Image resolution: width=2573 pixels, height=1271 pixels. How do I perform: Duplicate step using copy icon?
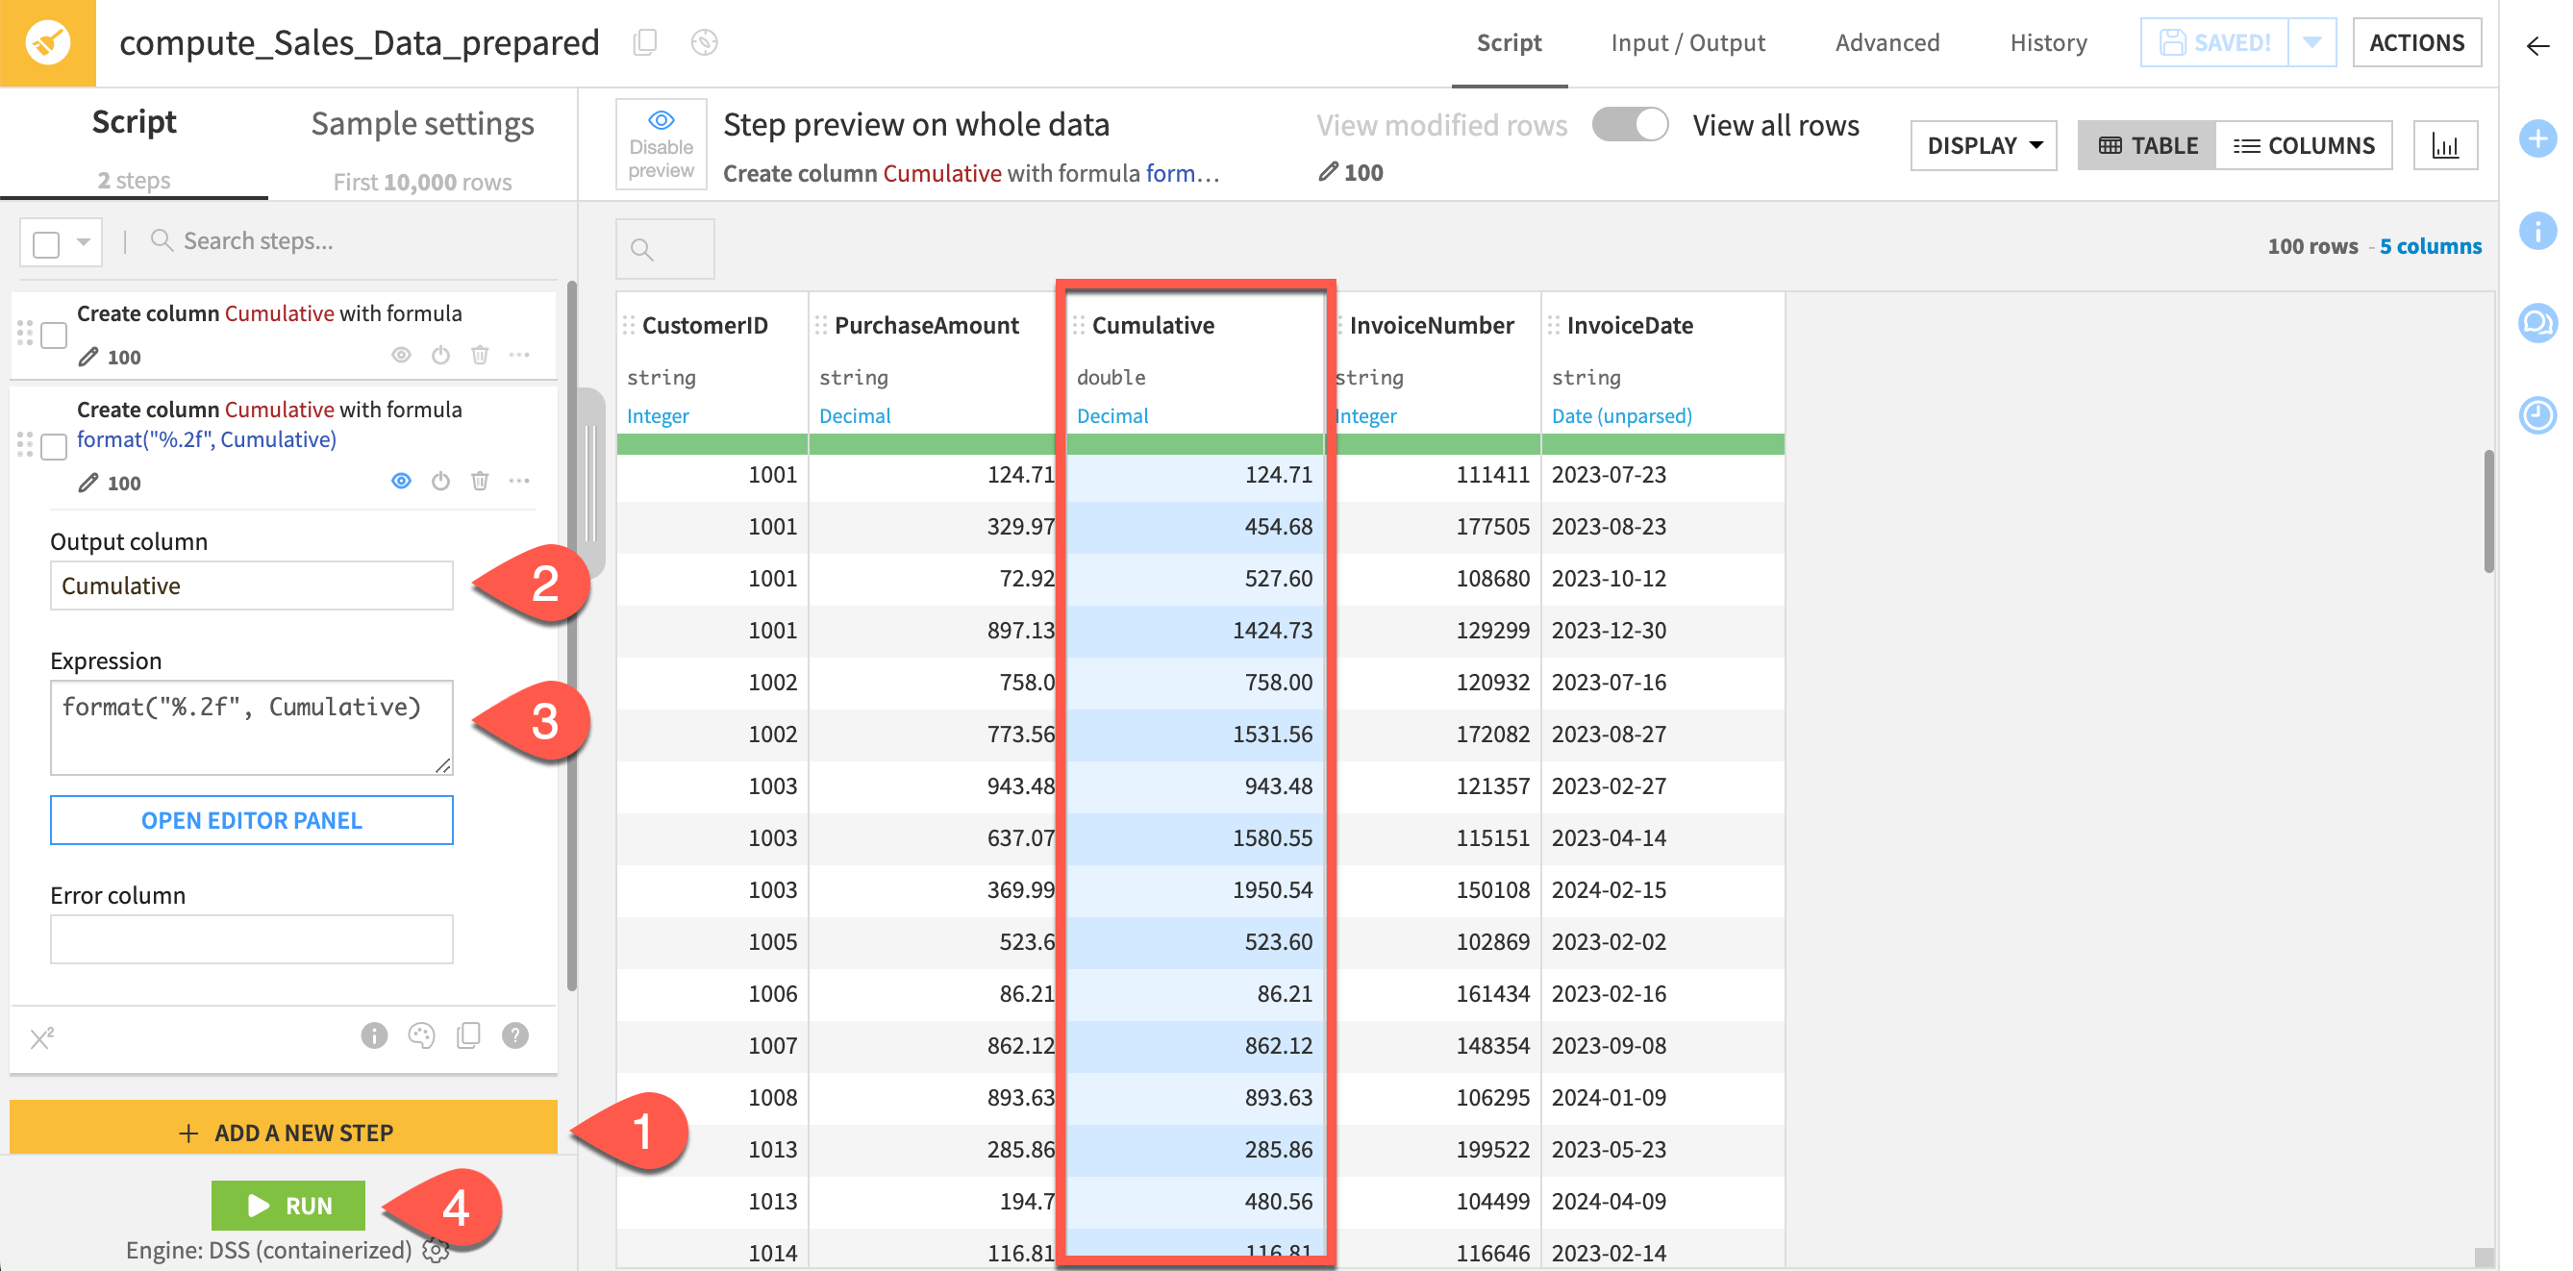[467, 1035]
